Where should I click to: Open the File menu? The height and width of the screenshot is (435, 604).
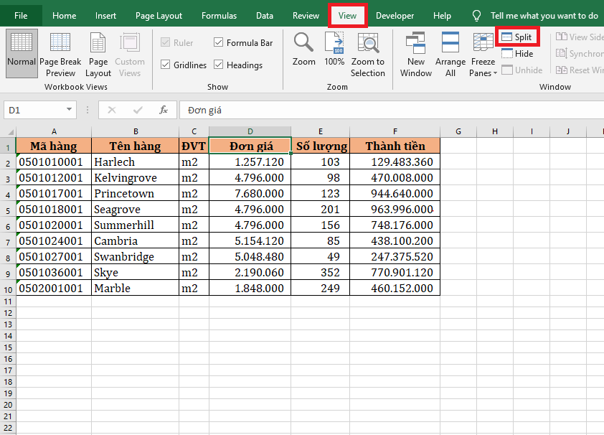(x=22, y=15)
